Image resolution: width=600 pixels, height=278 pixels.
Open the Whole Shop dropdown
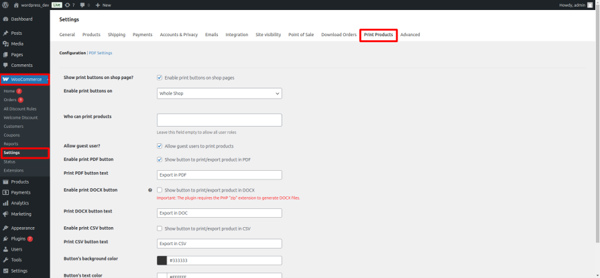coord(219,93)
